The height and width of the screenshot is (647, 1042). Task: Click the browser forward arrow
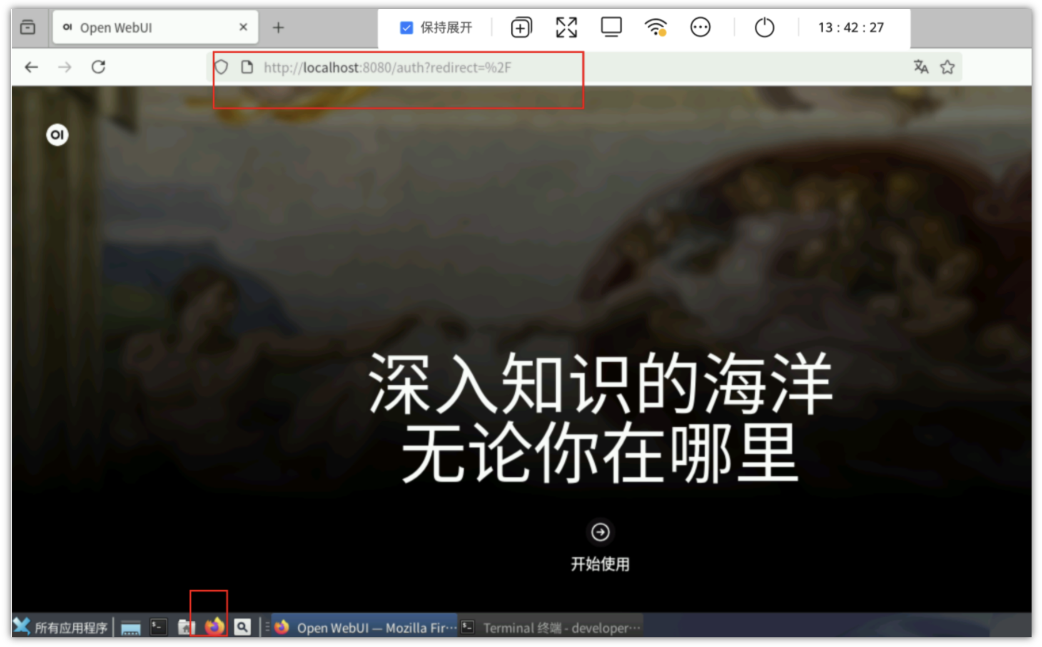pos(65,67)
